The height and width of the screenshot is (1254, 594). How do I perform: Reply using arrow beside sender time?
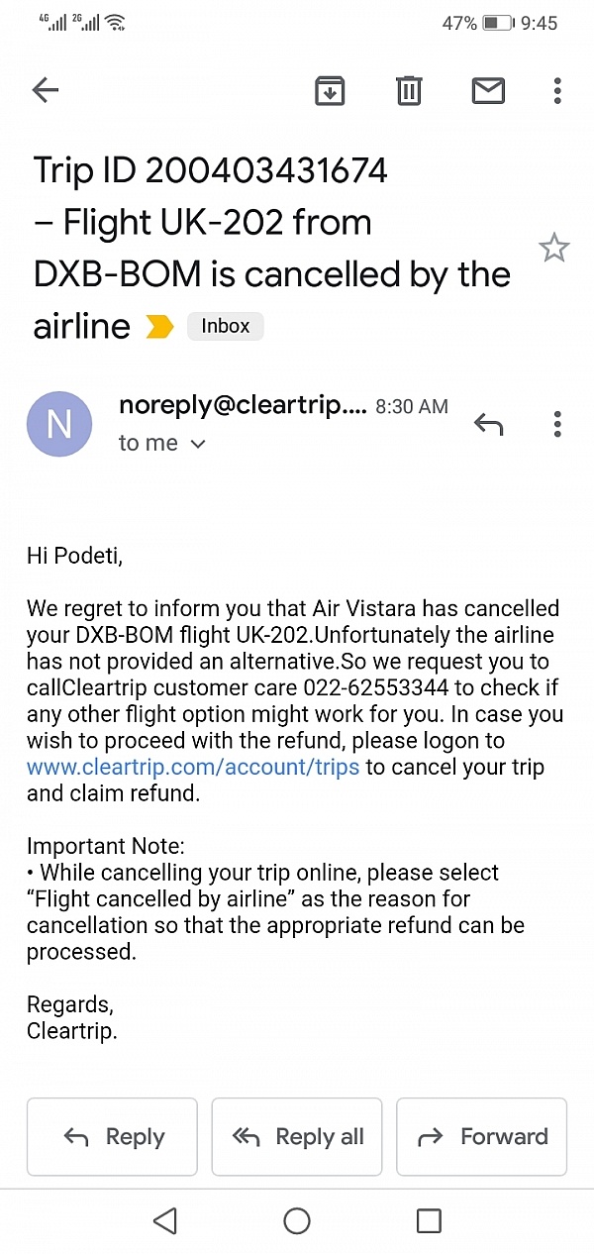pyautogui.click(x=488, y=425)
